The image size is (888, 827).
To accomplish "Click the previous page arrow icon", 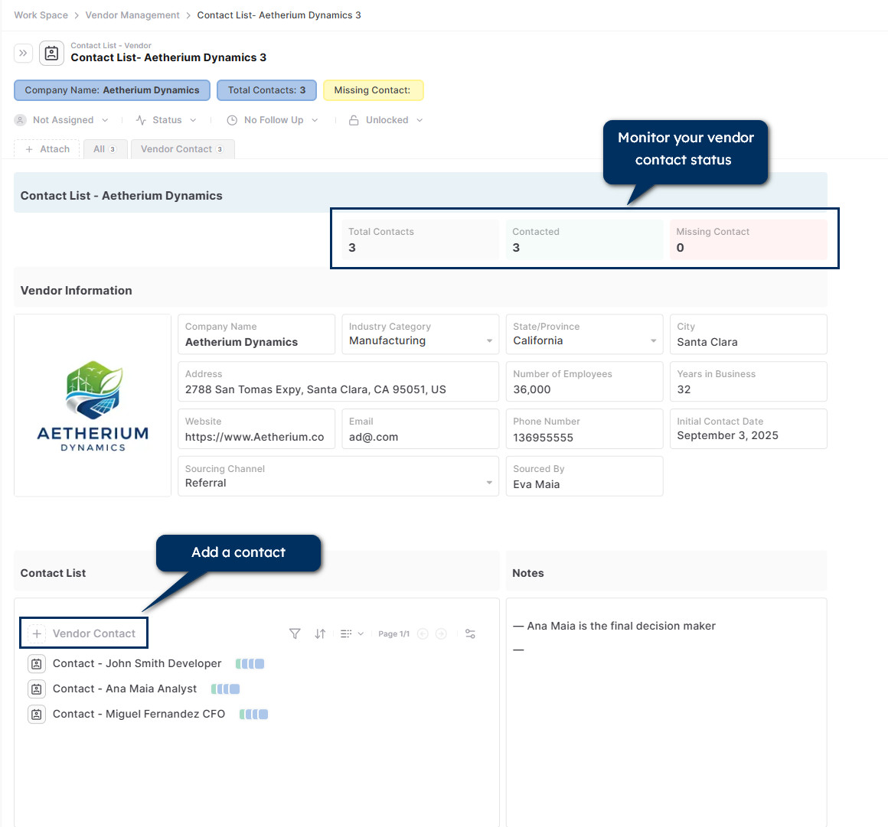I will [422, 633].
